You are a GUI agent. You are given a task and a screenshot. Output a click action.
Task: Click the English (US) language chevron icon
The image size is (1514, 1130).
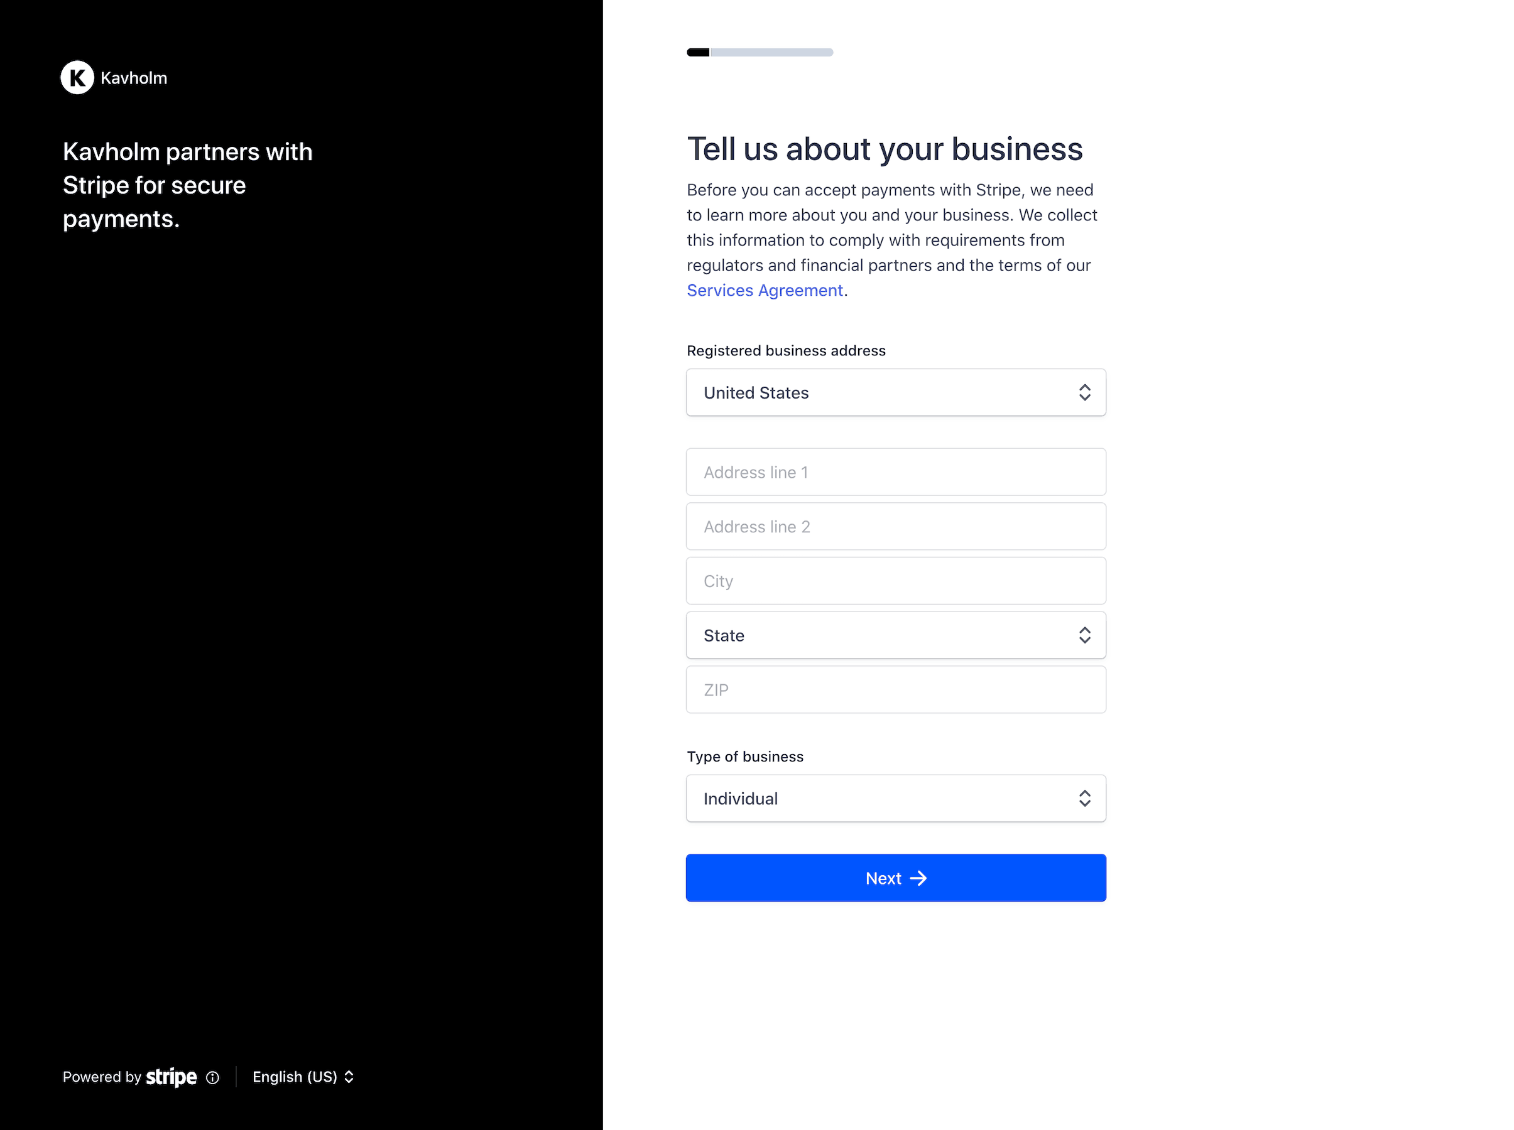pos(349,1077)
